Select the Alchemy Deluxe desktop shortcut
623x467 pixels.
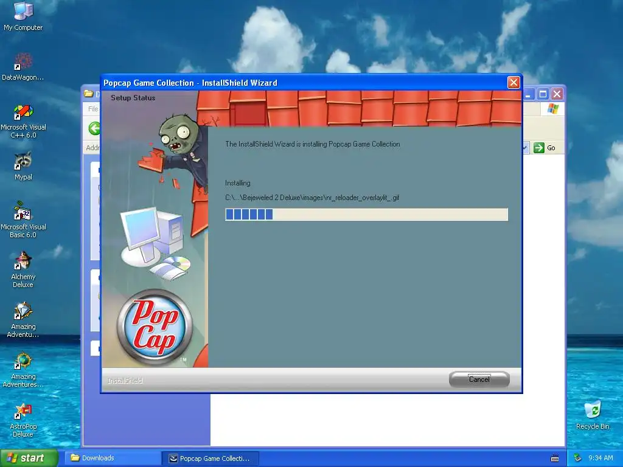pyautogui.click(x=23, y=269)
